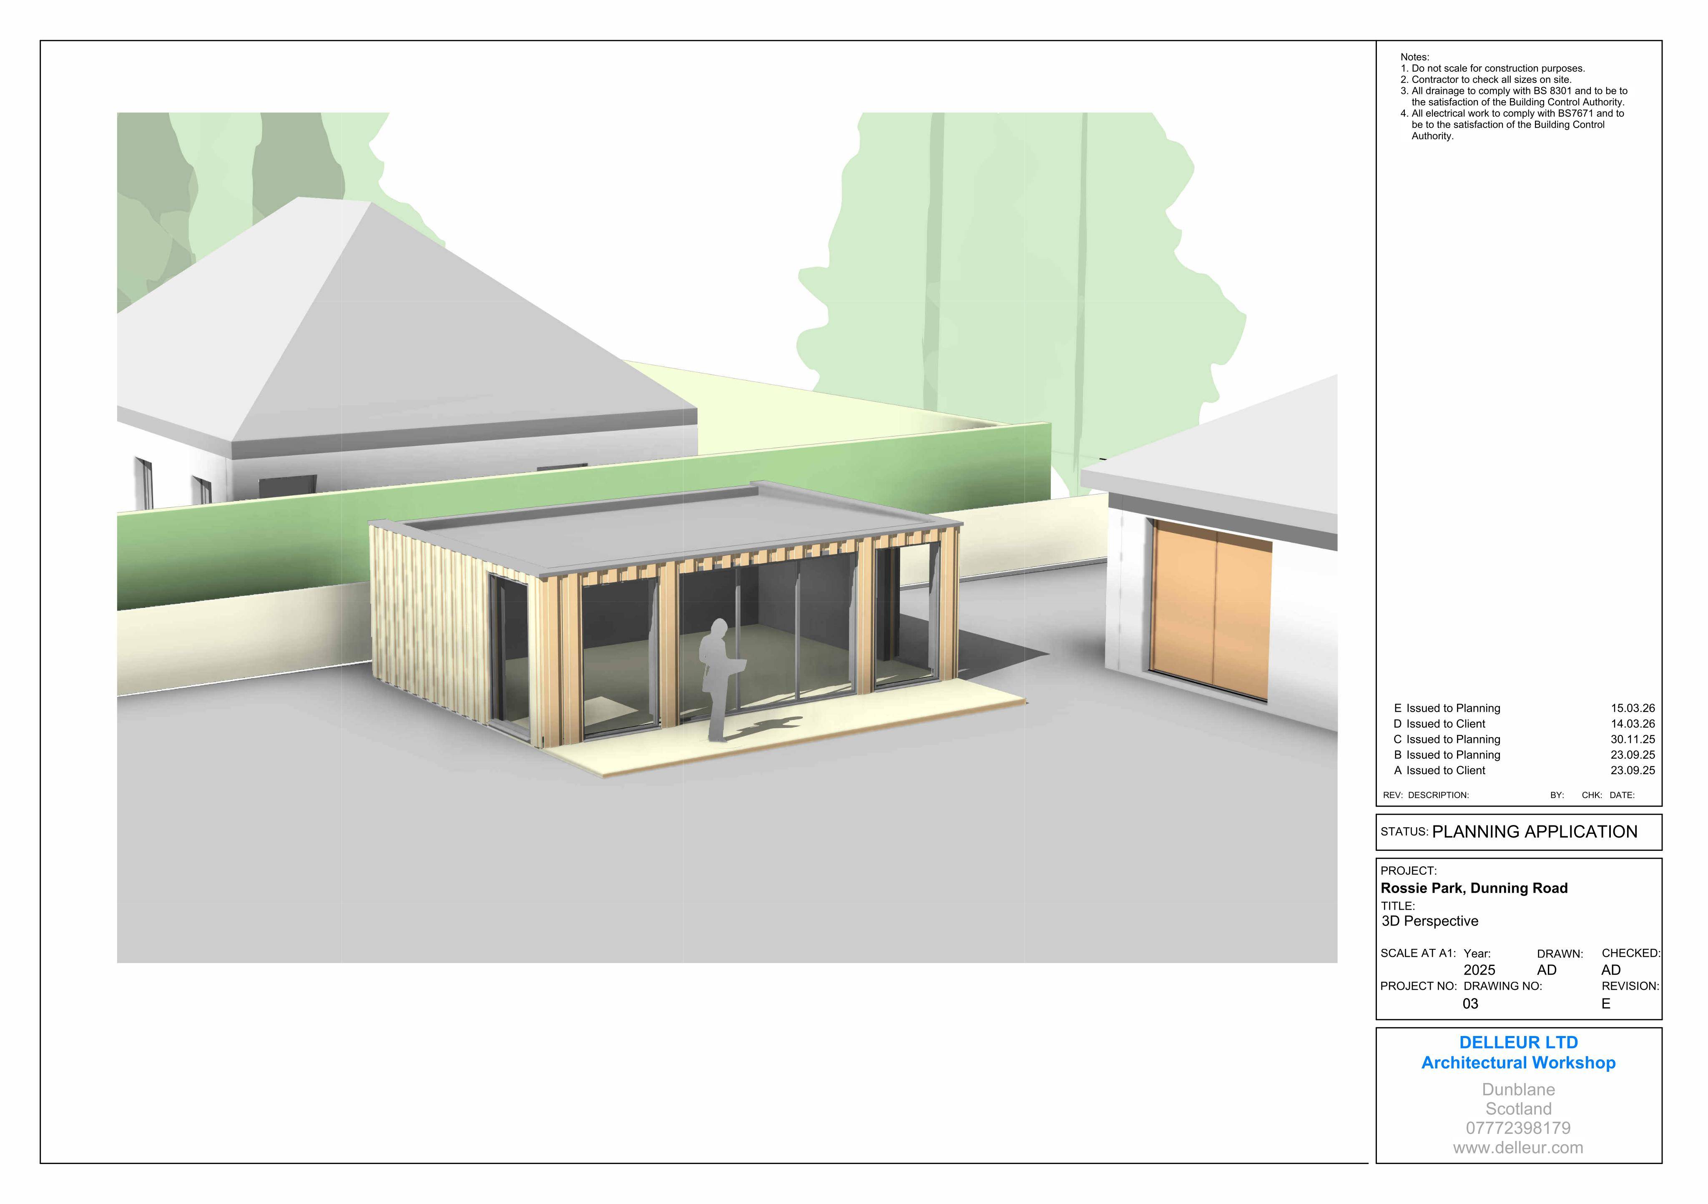Click the 'Notes:' heading
Viewport: 1708px width, 1204px height.
click(1415, 57)
